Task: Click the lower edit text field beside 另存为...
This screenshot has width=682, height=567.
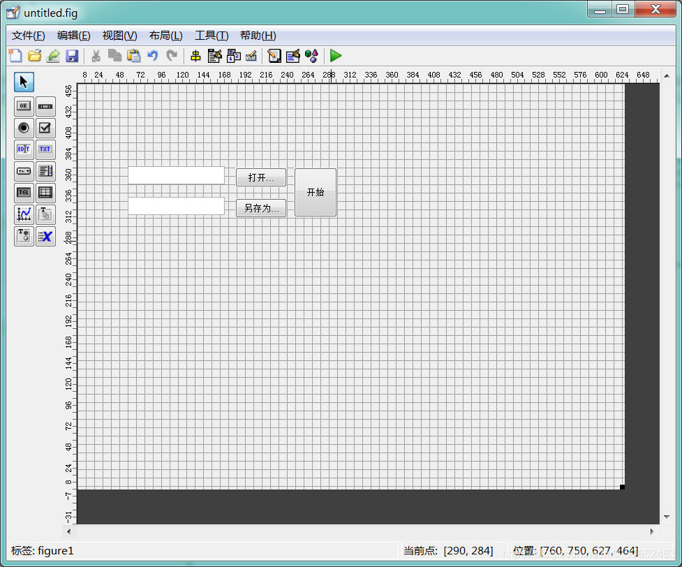Action: [176, 206]
